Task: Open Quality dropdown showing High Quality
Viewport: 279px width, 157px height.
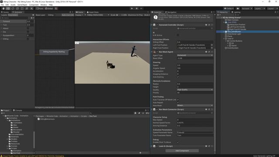Action: point(195,90)
